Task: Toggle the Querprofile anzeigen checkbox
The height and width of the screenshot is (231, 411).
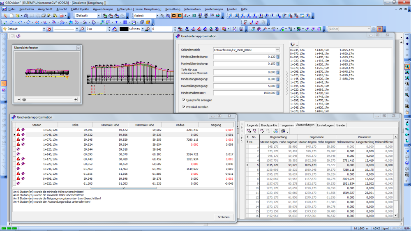Action: [x=184, y=100]
